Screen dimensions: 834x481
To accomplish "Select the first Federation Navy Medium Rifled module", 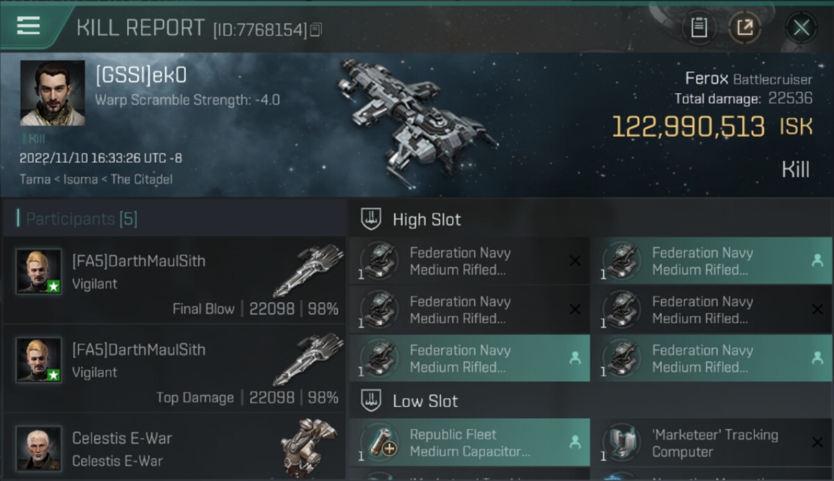I will [470, 261].
